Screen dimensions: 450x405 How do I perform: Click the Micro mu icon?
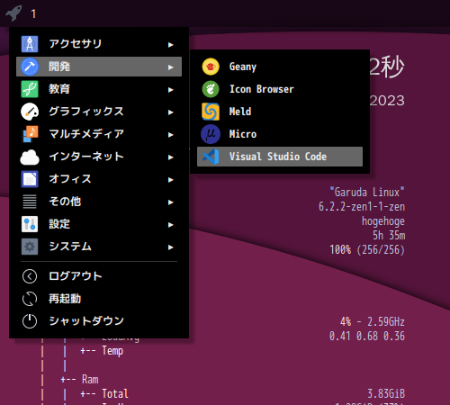(211, 134)
